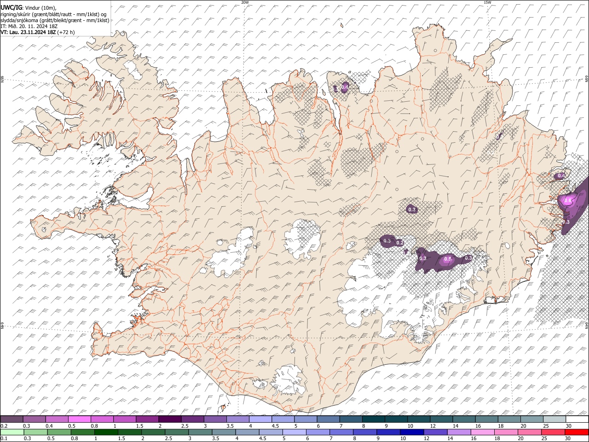This screenshot has height=442, width=589.
Task: Select the dark teal 8 swatch in upper legend
Action: (x=373, y=419)
